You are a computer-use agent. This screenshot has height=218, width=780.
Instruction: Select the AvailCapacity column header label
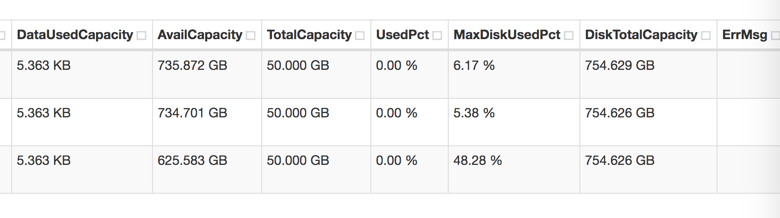click(x=200, y=35)
